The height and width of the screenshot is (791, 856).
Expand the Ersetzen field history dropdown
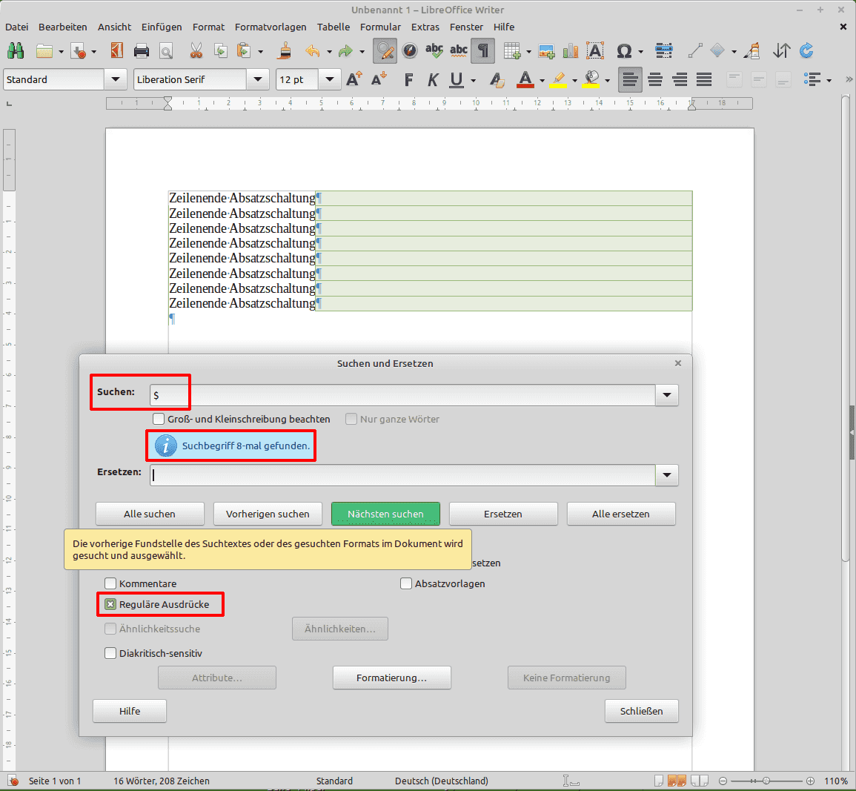[666, 475]
